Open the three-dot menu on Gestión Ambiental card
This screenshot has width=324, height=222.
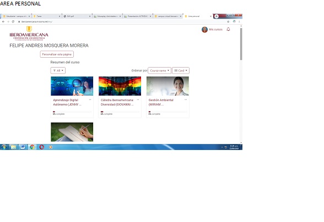186,99
